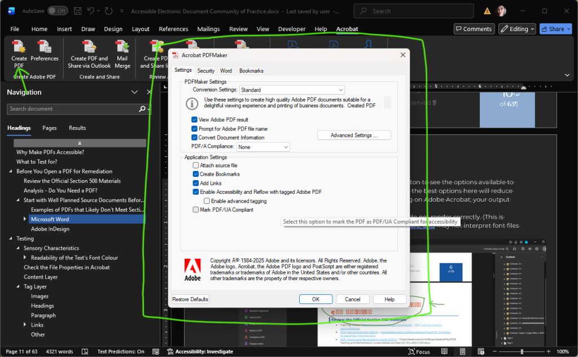The width and height of the screenshot is (578, 357).
Task: Toggle AutoSave switch
Action: pyautogui.click(x=57, y=11)
